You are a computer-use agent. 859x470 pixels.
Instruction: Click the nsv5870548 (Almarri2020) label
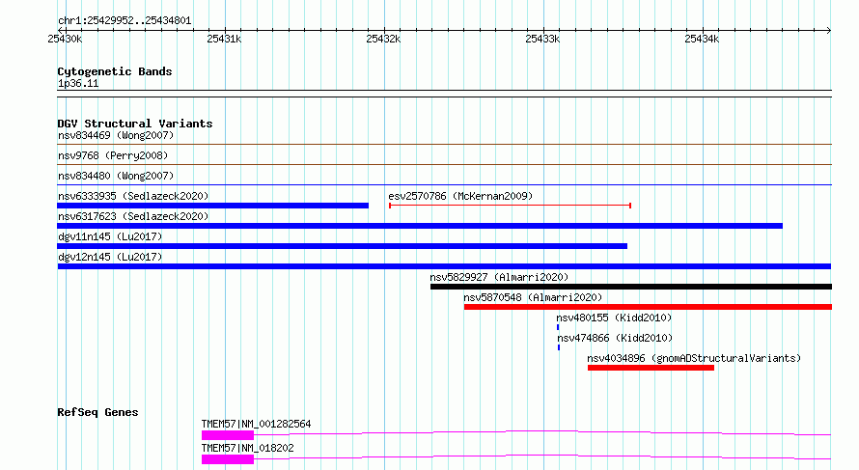pyautogui.click(x=533, y=297)
